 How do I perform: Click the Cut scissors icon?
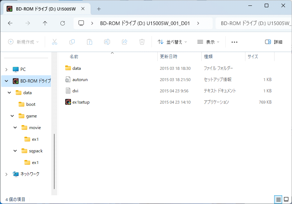[55, 42]
